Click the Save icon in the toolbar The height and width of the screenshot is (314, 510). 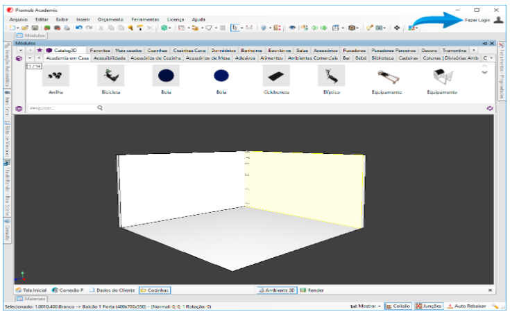(x=36, y=28)
